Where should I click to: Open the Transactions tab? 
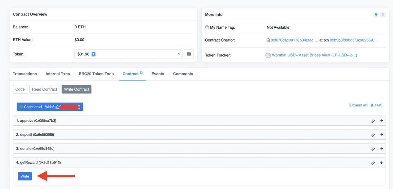(x=25, y=74)
